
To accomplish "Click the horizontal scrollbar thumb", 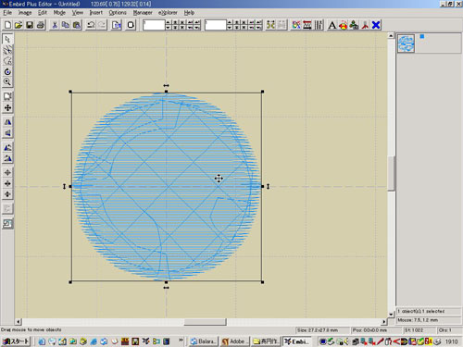I will click(x=206, y=322).
